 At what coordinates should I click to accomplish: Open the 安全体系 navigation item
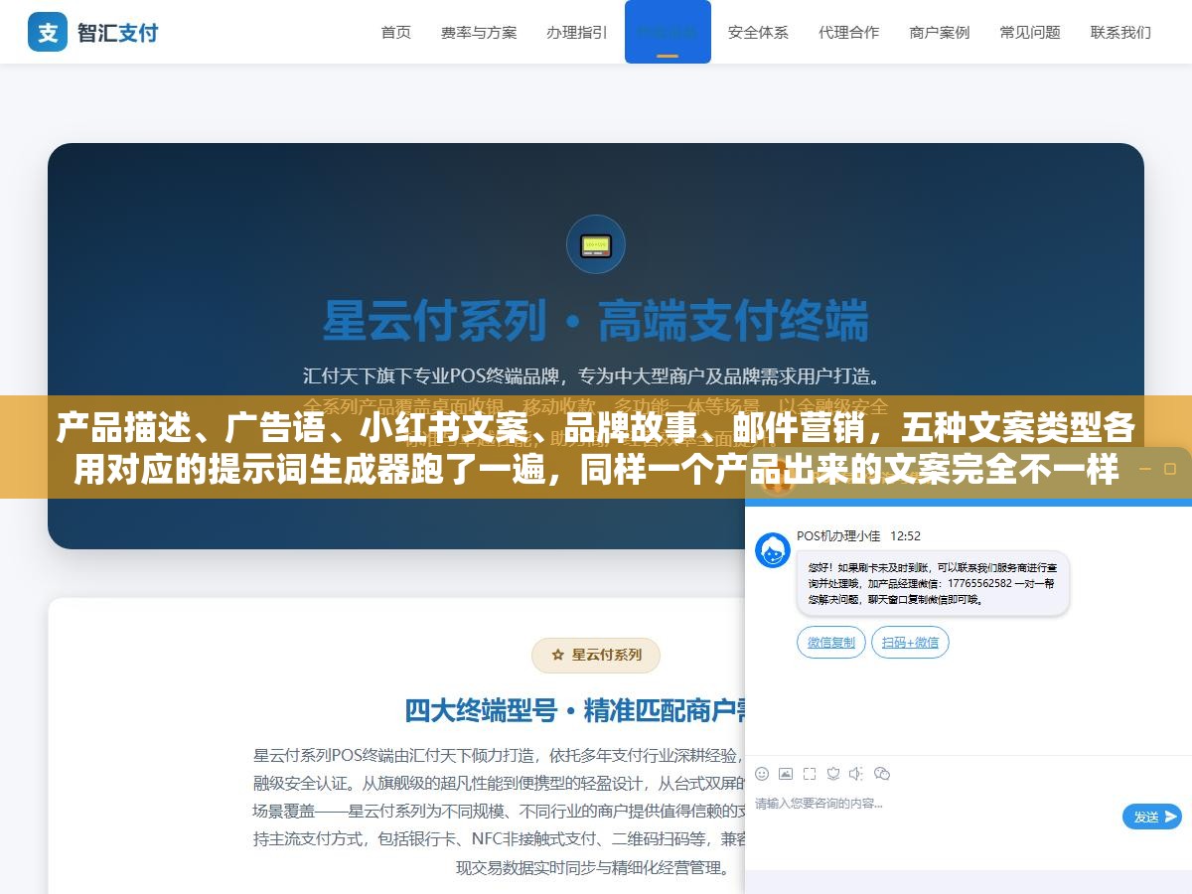758,32
